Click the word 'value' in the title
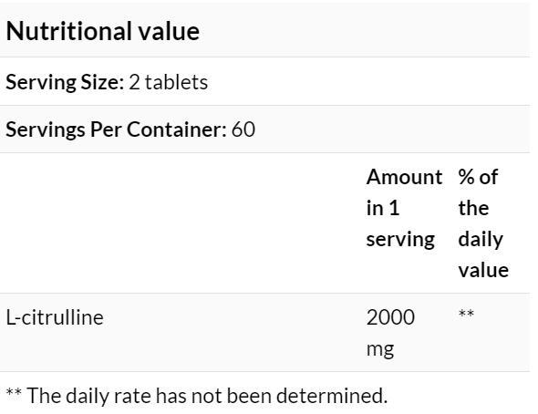The height and width of the screenshot is (414, 538). pos(169,31)
